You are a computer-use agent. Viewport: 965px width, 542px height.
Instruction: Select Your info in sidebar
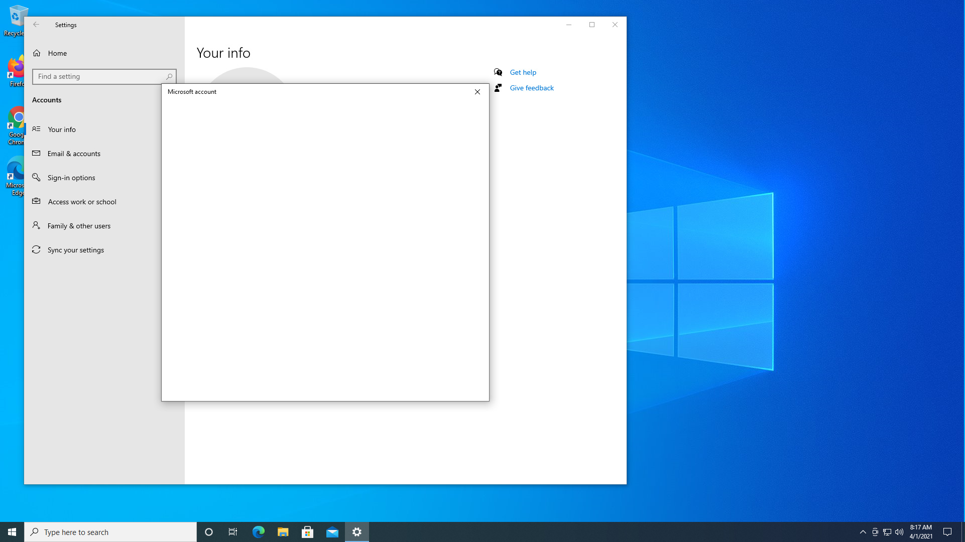click(62, 129)
